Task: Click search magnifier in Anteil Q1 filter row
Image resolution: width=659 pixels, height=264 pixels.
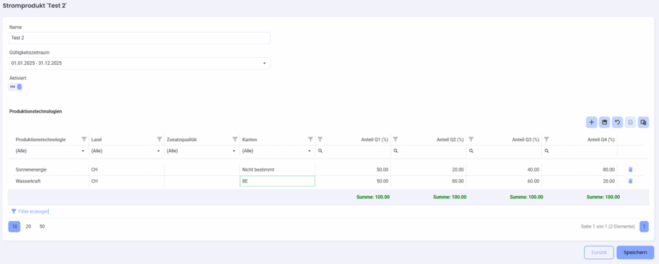Action: (x=320, y=151)
